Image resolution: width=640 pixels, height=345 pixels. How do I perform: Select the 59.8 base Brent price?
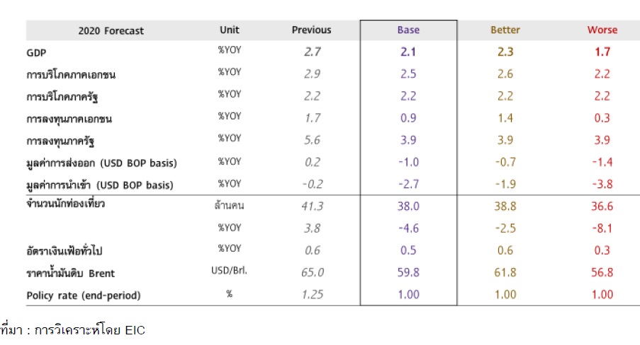408,272
